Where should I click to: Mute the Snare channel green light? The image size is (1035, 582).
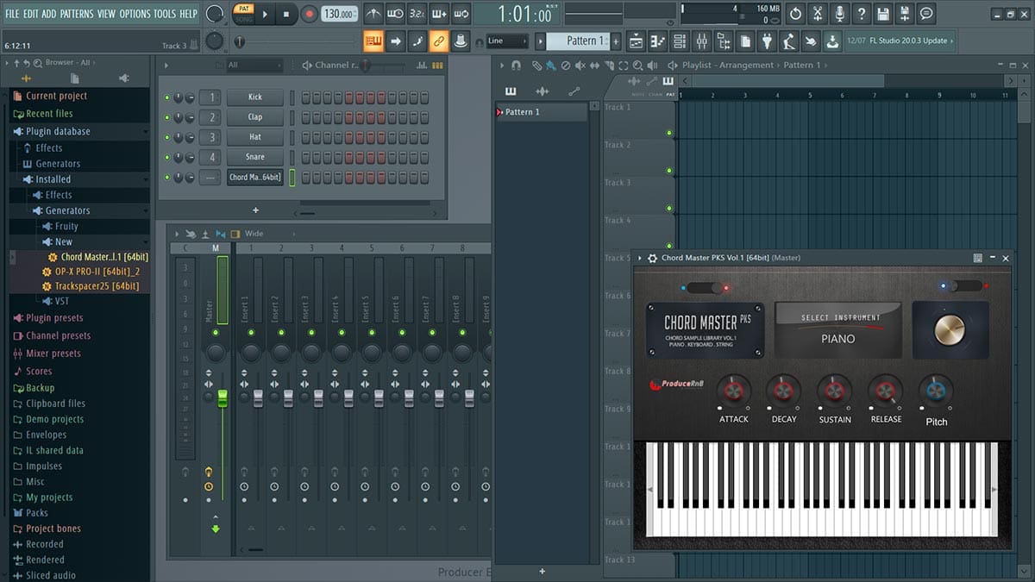(x=167, y=157)
